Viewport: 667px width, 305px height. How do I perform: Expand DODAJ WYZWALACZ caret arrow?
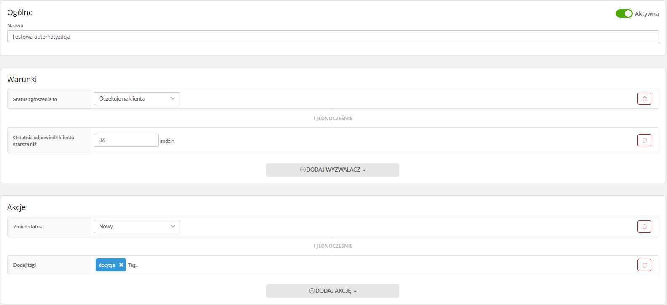pos(364,170)
